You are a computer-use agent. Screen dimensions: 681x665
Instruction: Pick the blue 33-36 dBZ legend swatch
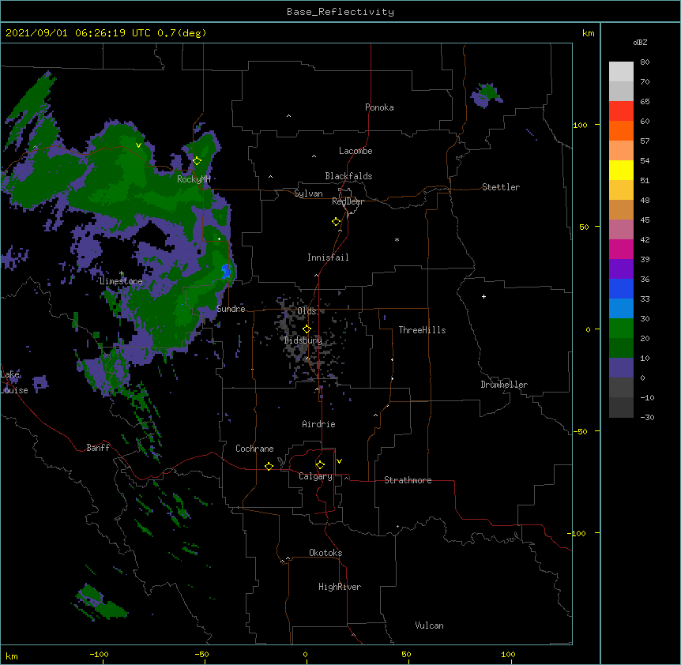621,288
